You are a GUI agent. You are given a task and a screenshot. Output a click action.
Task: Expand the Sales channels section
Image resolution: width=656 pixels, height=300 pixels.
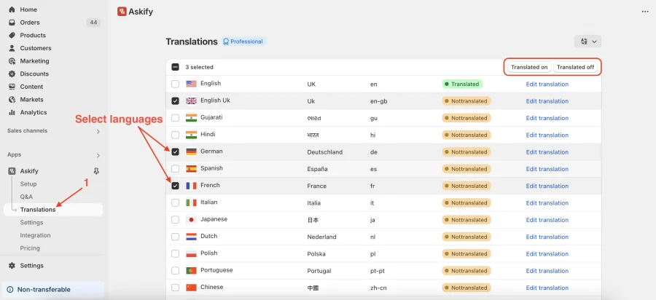tap(98, 131)
